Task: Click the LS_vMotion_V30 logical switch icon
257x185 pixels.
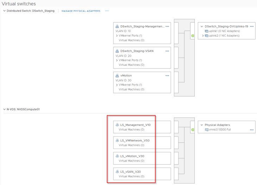Action: [x=117, y=156]
